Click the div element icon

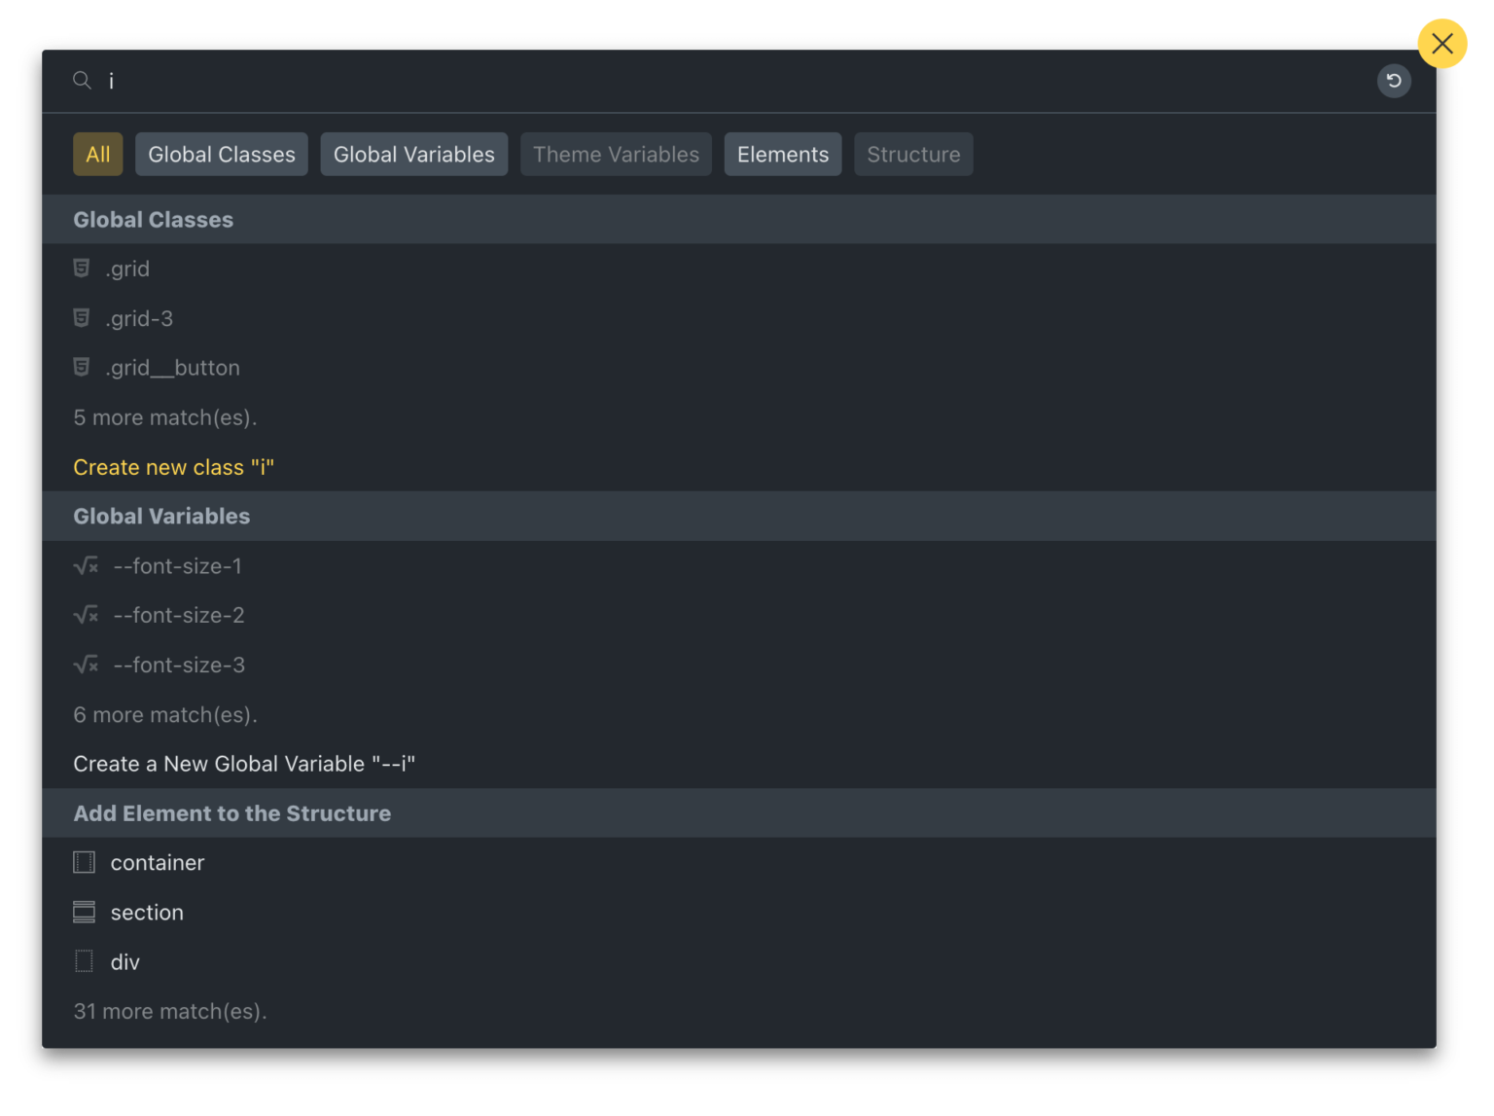point(85,962)
